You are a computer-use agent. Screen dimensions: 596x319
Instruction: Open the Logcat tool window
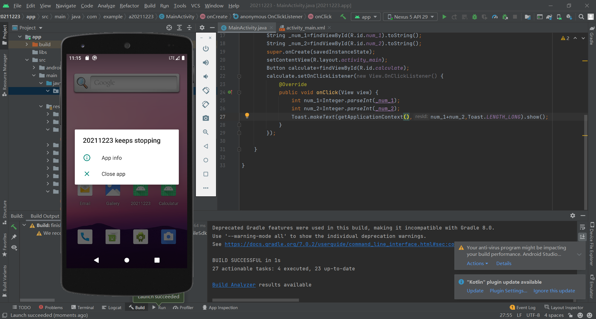pyautogui.click(x=112, y=308)
